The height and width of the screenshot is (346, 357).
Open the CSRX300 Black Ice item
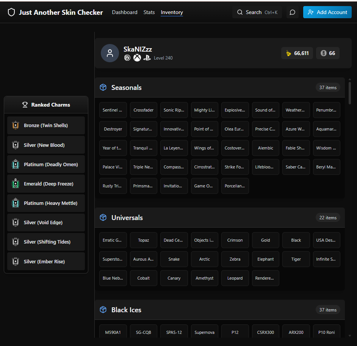(265, 332)
